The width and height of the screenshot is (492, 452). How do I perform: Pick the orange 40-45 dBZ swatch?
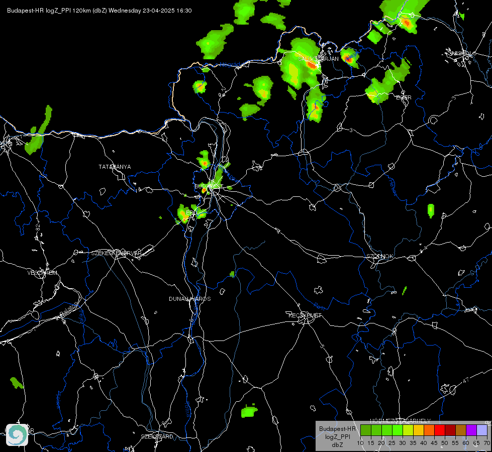[429, 430]
